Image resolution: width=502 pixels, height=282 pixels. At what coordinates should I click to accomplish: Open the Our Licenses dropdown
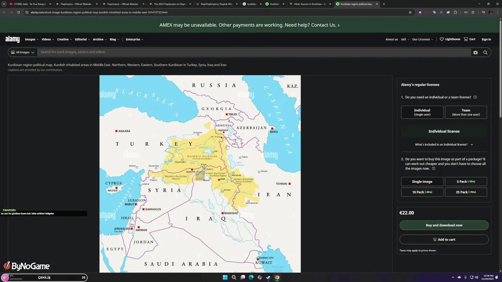point(423,39)
